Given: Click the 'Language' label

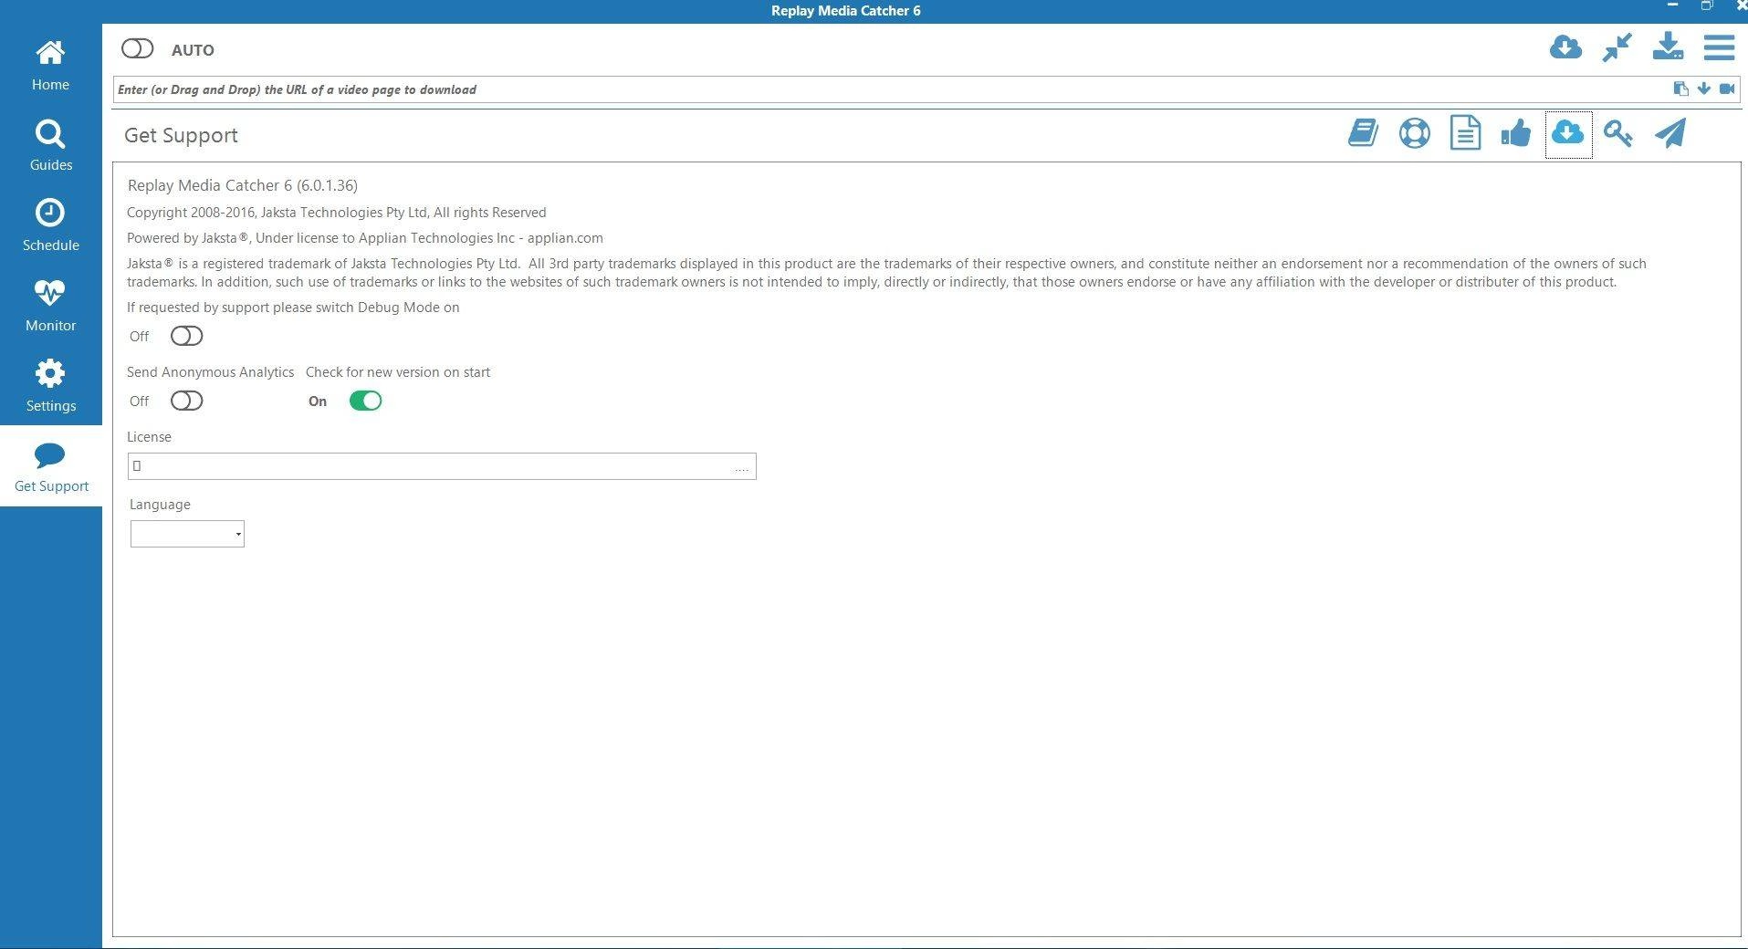Looking at the screenshot, I should (160, 505).
